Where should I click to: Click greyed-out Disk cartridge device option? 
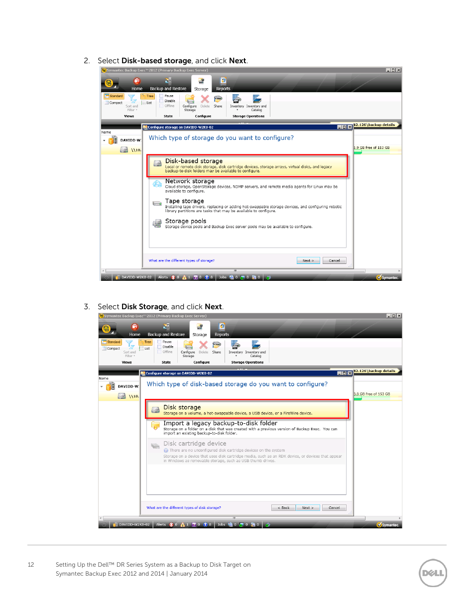pyautogui.click(x=246, y=452)
